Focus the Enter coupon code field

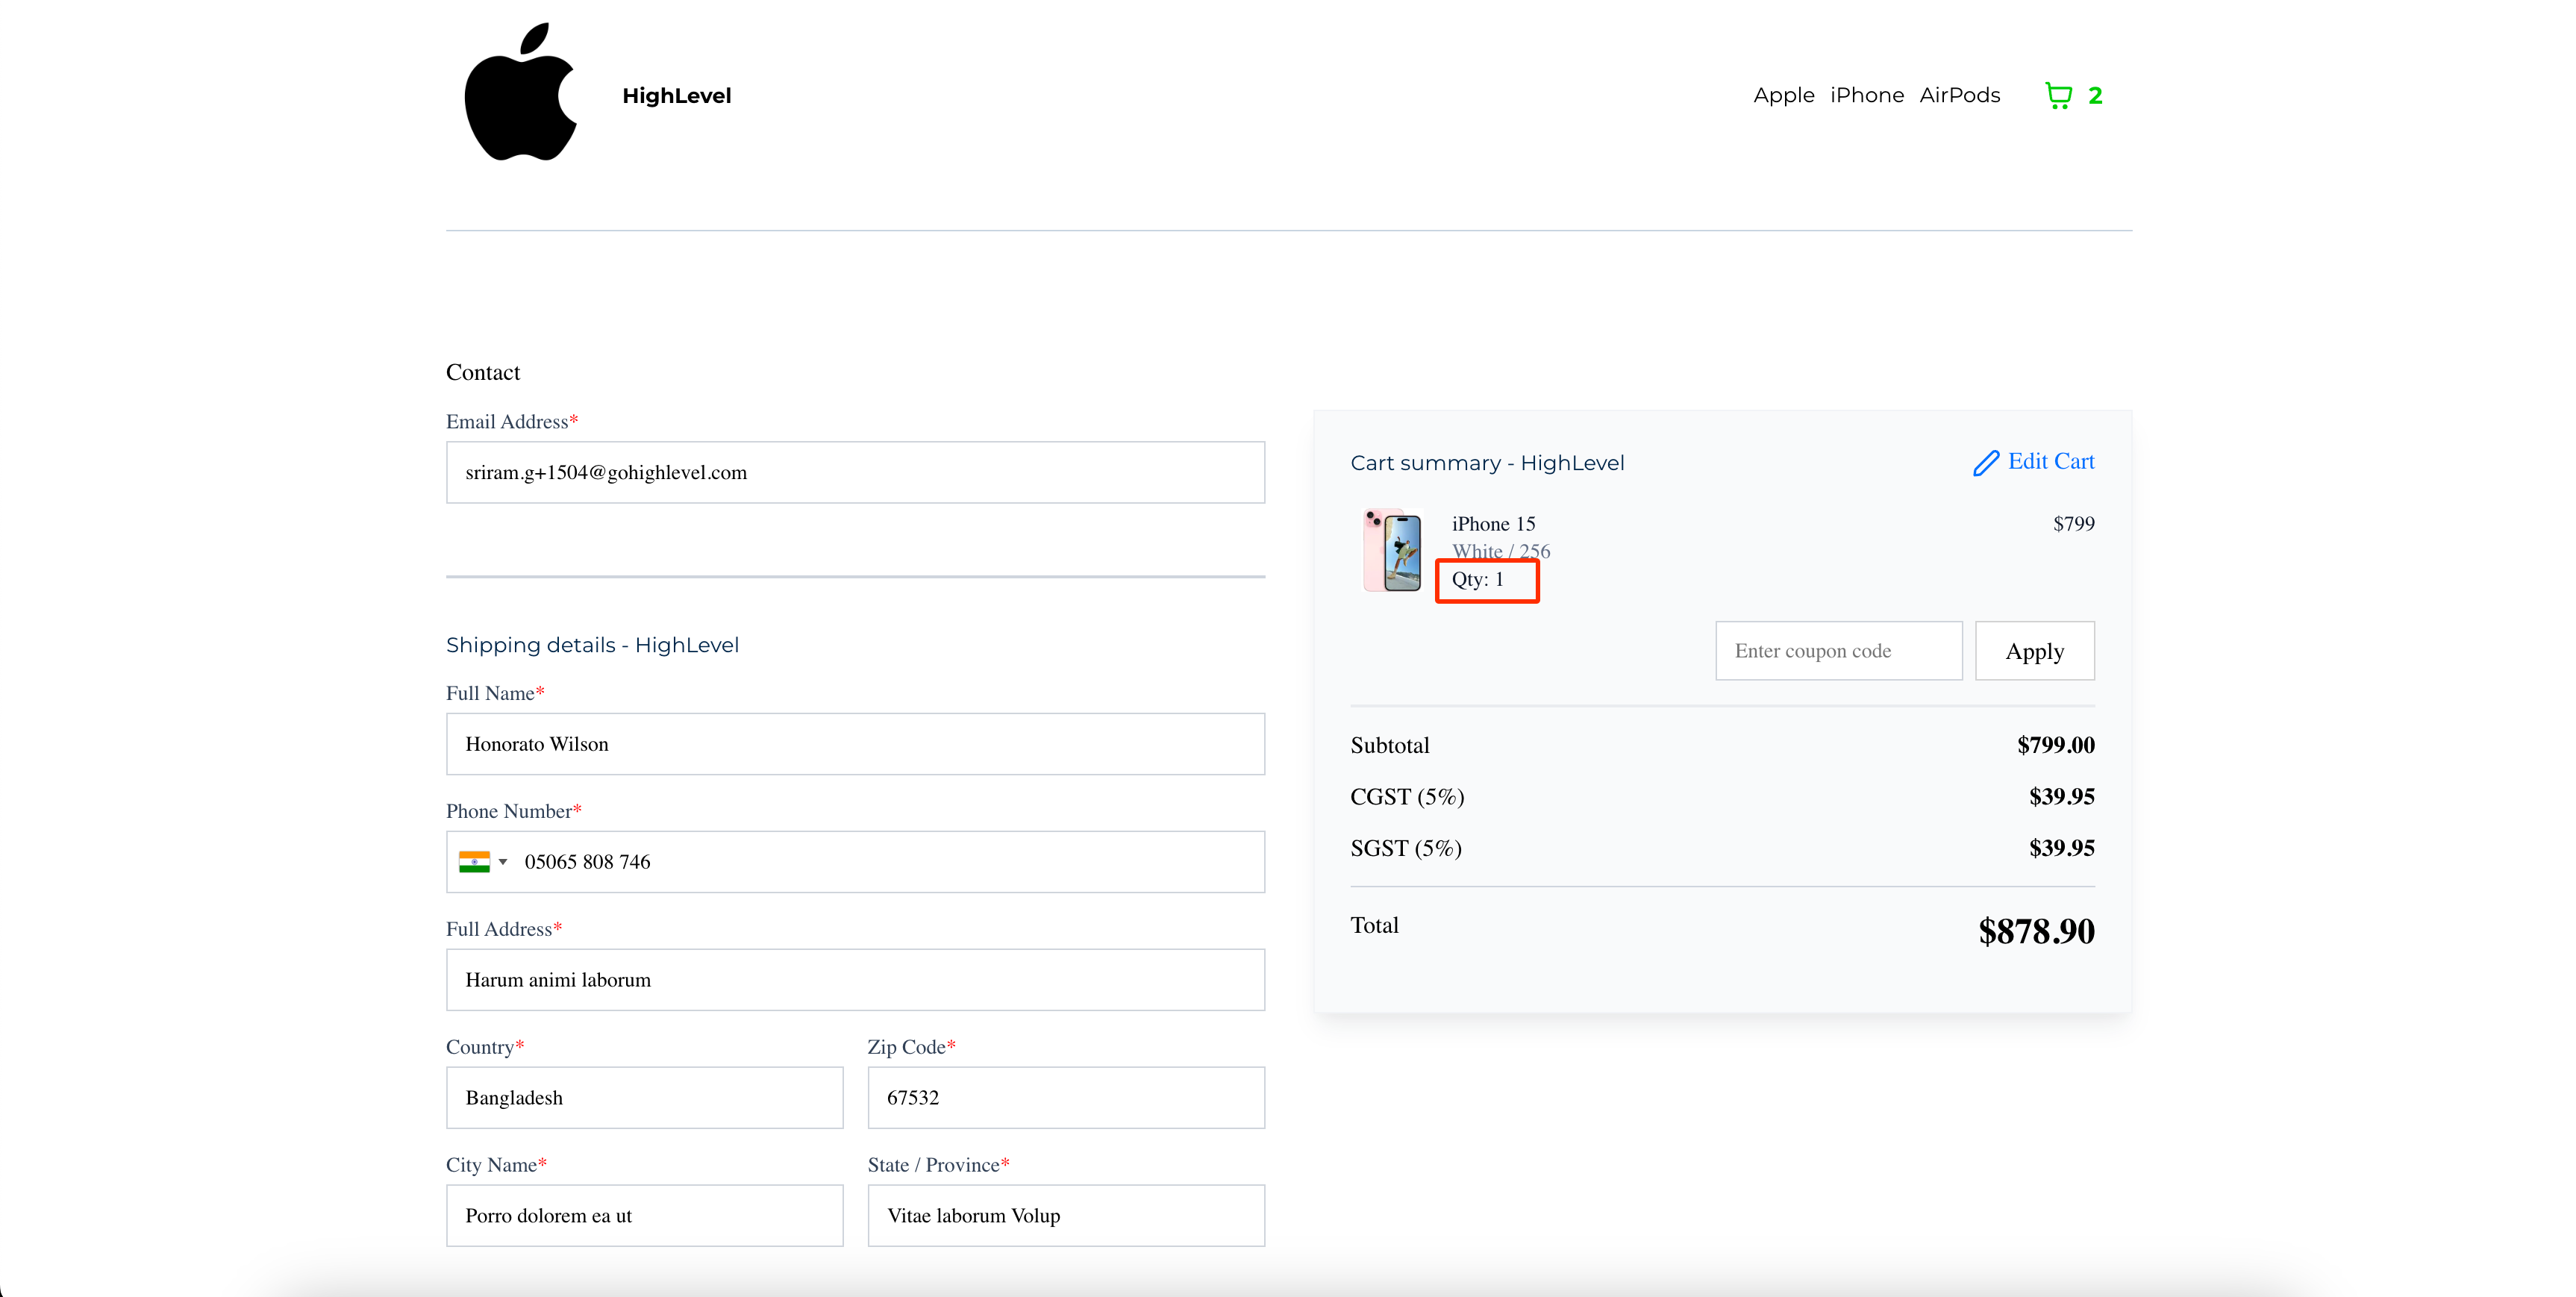coord(1838,651)
